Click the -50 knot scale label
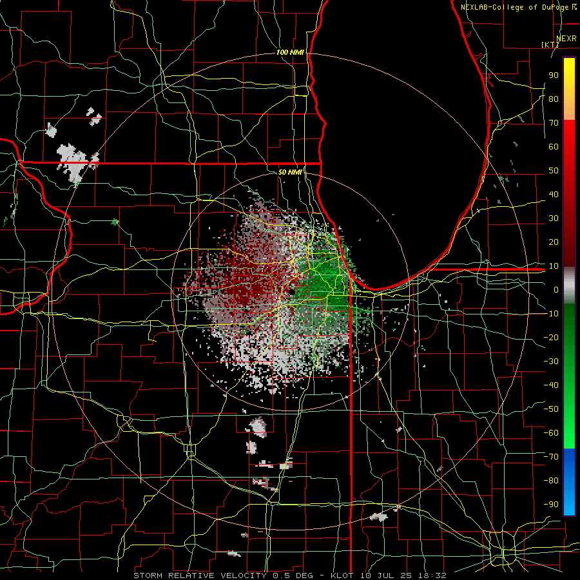This screenshot has height=580, width=580. pos(551,409)
